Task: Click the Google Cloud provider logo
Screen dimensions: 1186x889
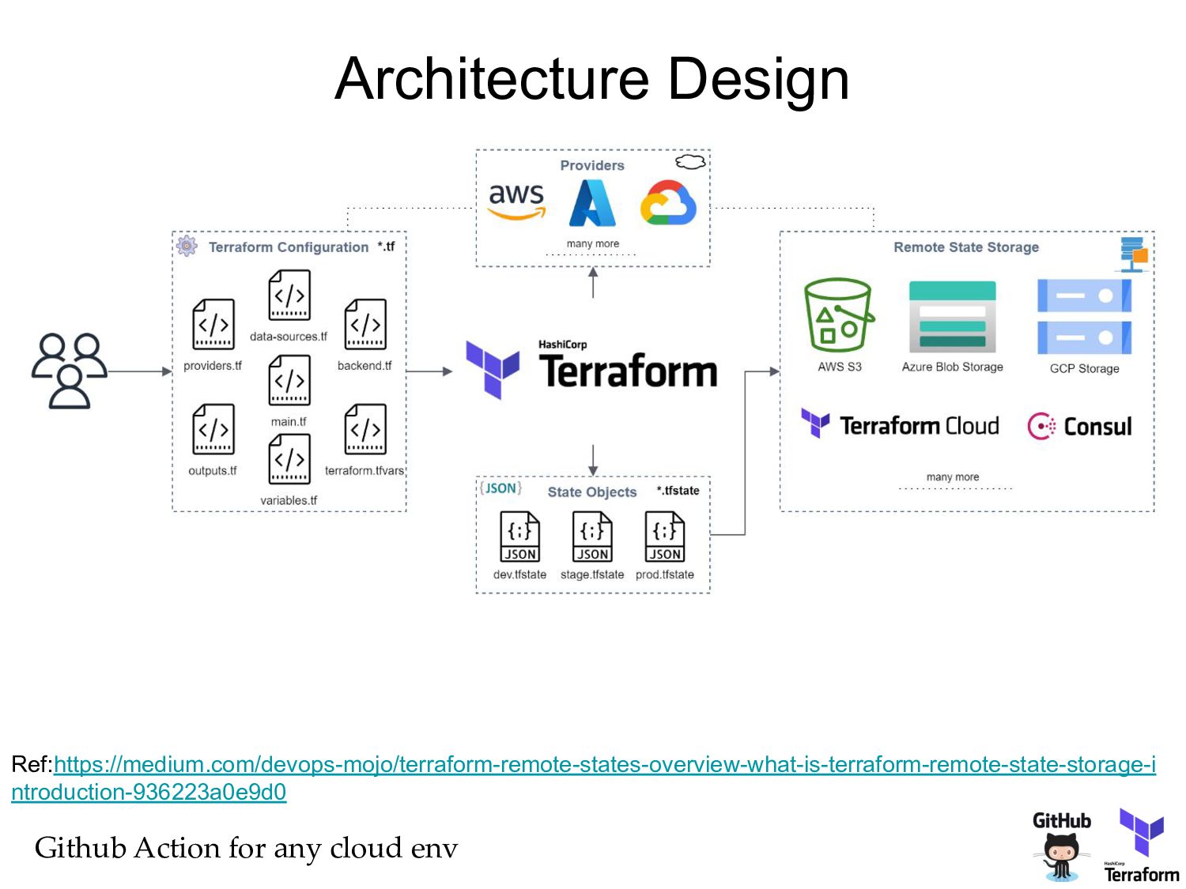Action: pyautogui.click(x=668, y=203)
